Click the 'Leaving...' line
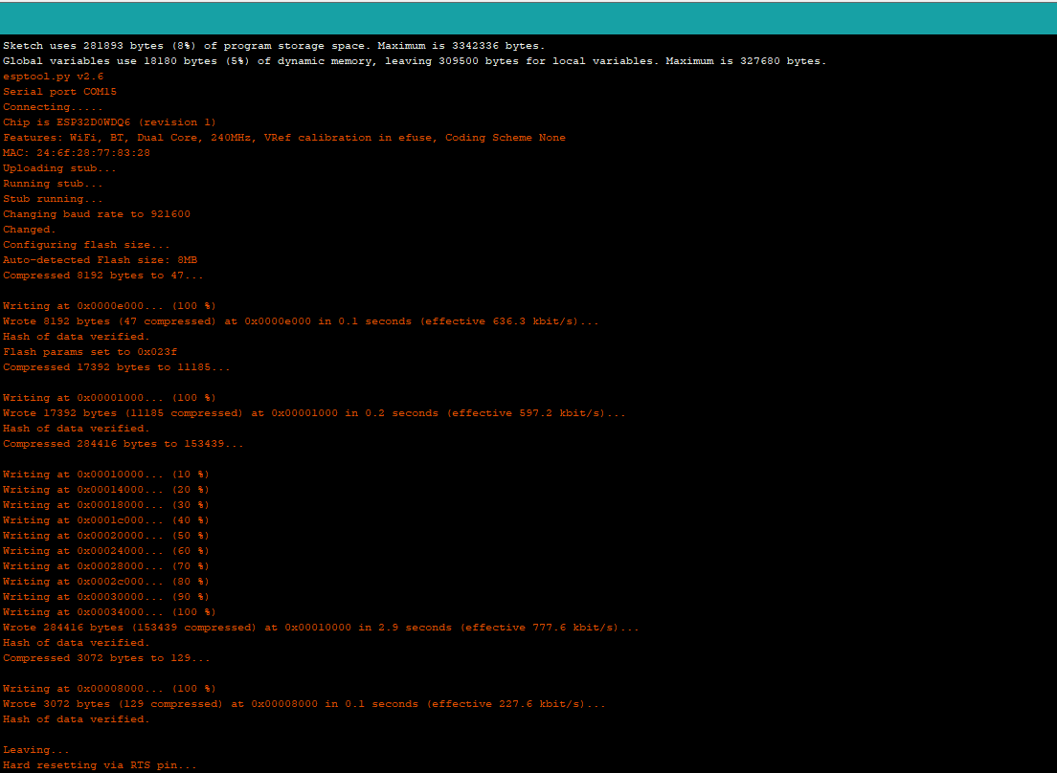The image size is (1057, 773). pos(36,750)
